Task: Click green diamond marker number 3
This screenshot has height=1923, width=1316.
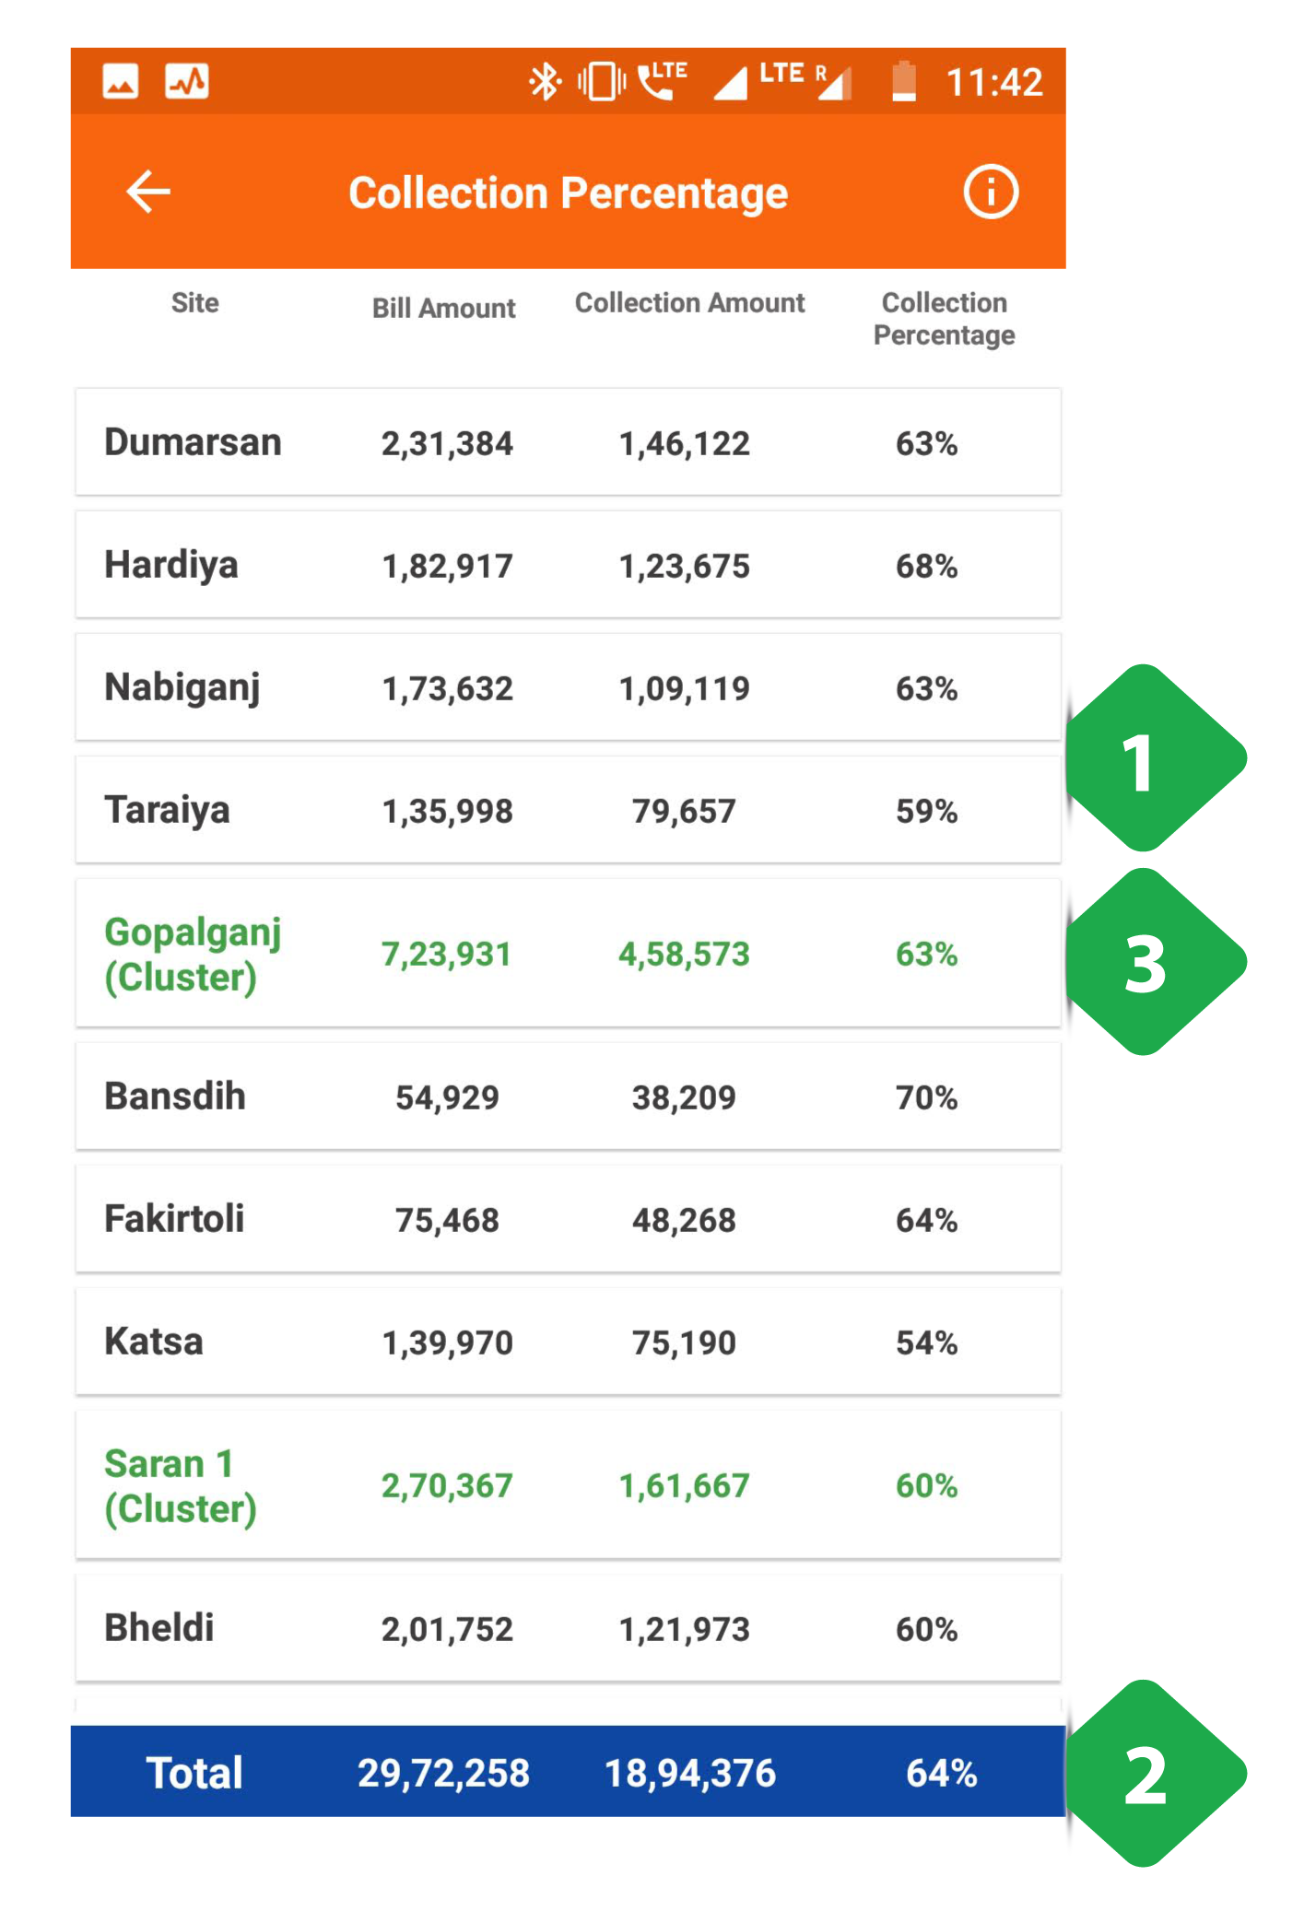Action: click(1154, 961)
